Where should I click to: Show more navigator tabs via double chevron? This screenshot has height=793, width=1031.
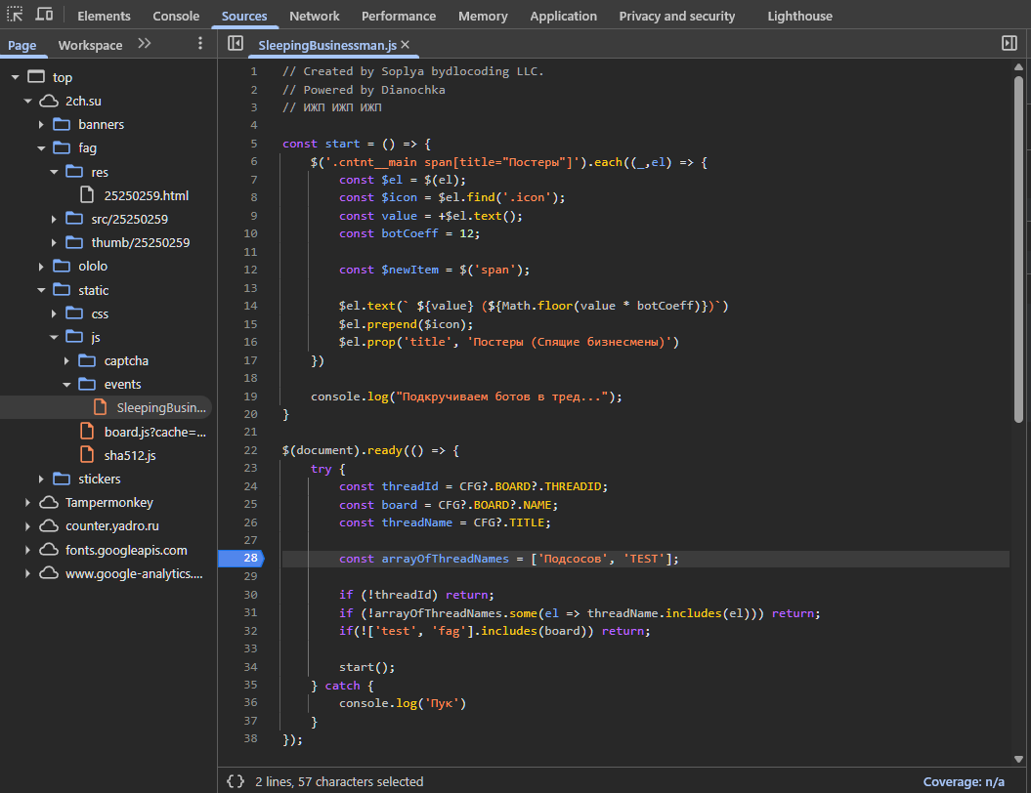(x=145, y=44)
